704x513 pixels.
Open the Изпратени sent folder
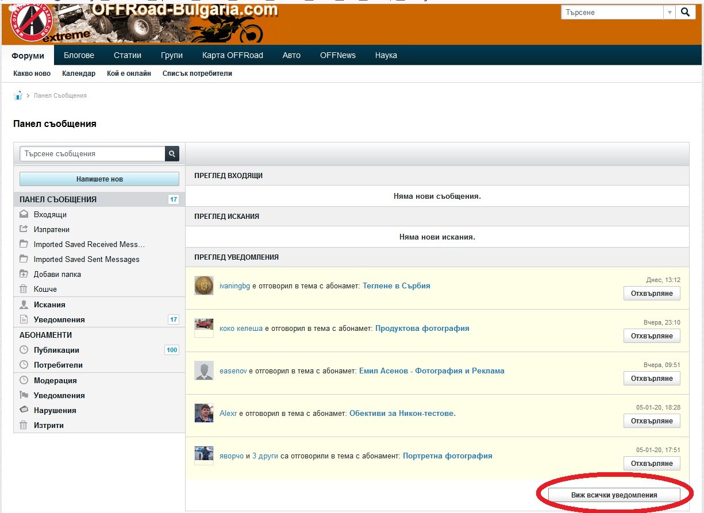tap(51, 229)
